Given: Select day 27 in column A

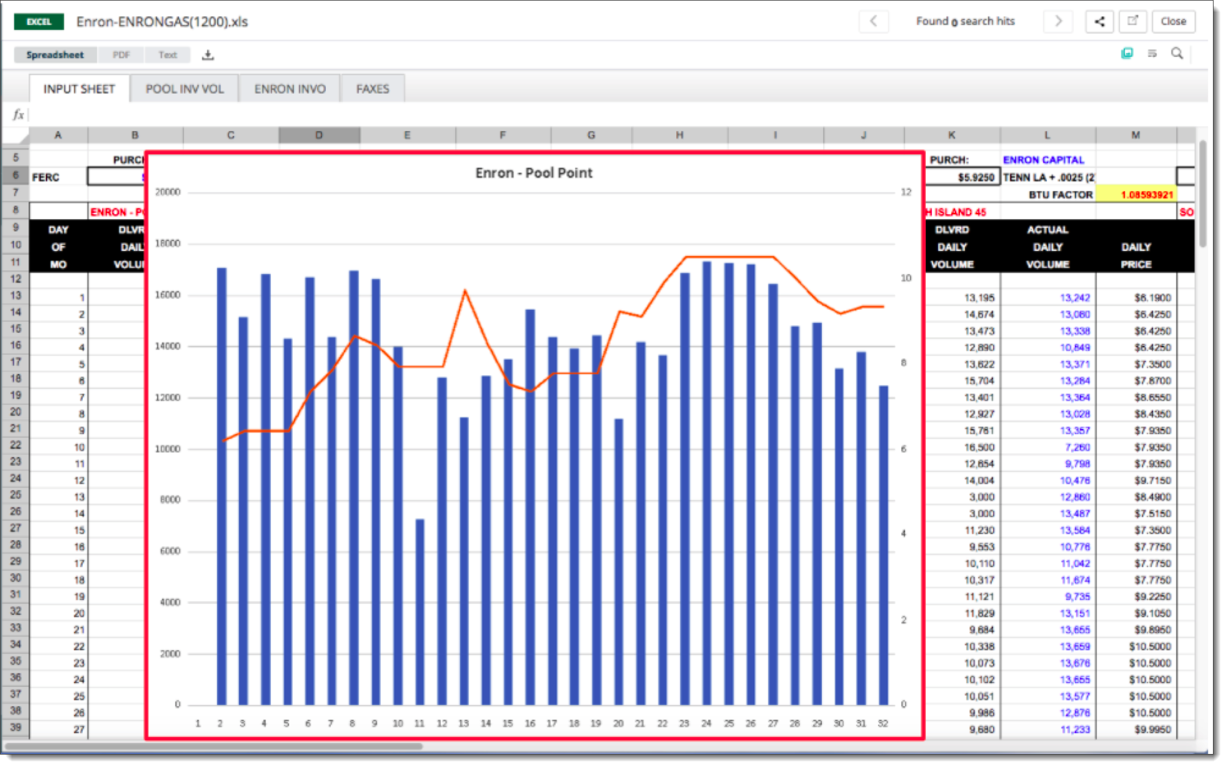Looking at the screenshot, I should [58, 729].
